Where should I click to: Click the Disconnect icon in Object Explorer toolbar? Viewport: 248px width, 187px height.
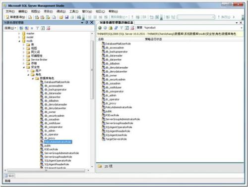coord(27,28)
